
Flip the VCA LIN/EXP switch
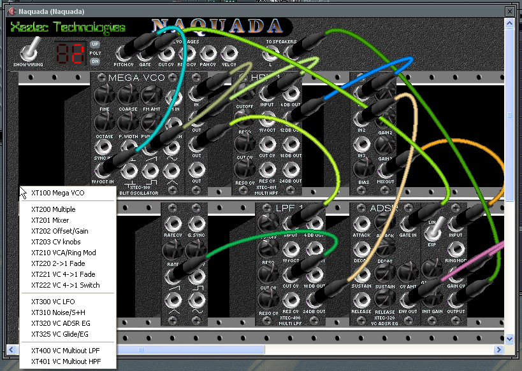pos(434,230)
